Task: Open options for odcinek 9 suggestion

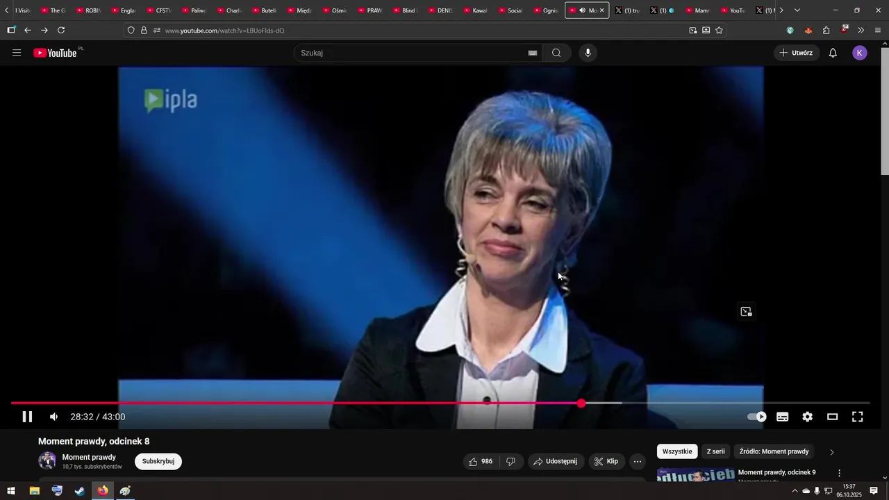Action: coord(839,473)
